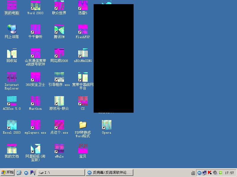
Task: Open the Kaspersky tray icon
Action: pos(210,173)
